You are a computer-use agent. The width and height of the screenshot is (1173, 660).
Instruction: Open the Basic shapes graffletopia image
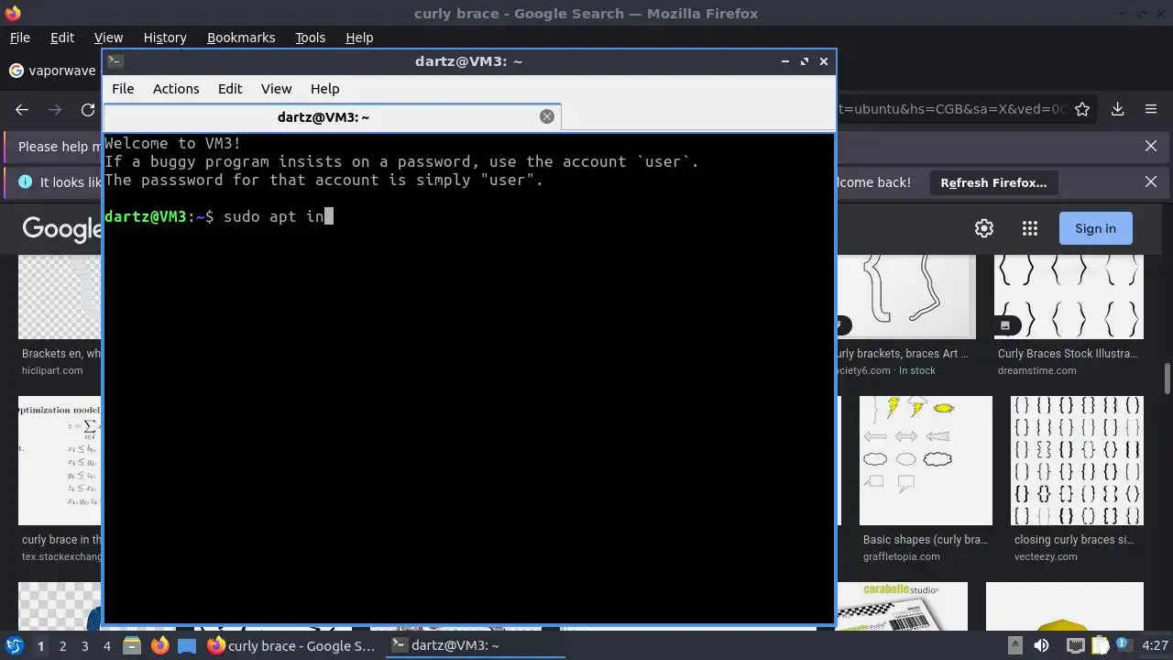926,460
